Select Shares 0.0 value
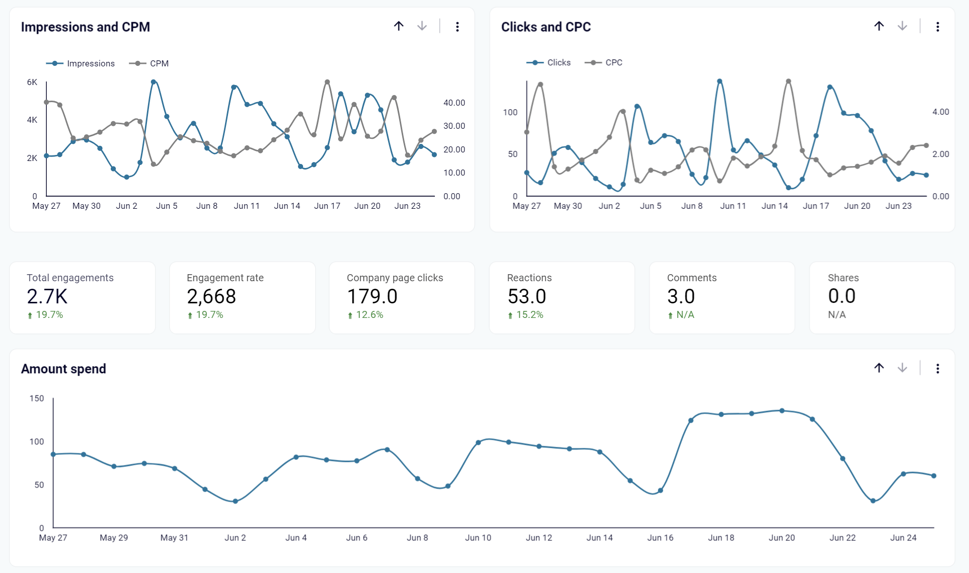 (842, 296)
